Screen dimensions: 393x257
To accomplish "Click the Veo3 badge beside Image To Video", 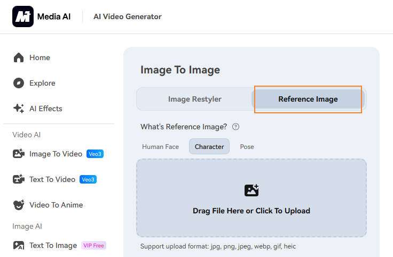I will 95,154.
